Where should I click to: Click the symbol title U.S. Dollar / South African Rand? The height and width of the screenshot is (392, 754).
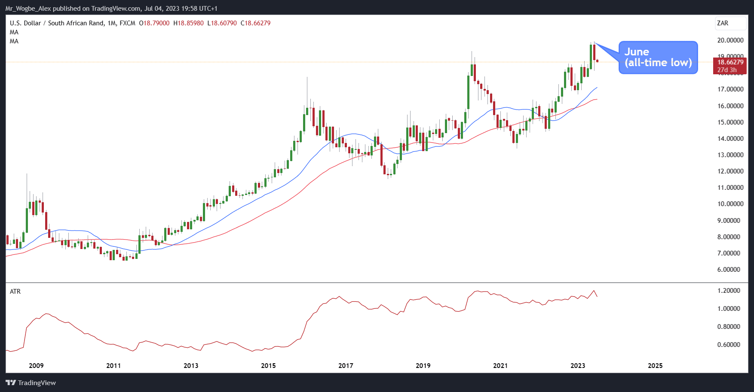[57, 23]
